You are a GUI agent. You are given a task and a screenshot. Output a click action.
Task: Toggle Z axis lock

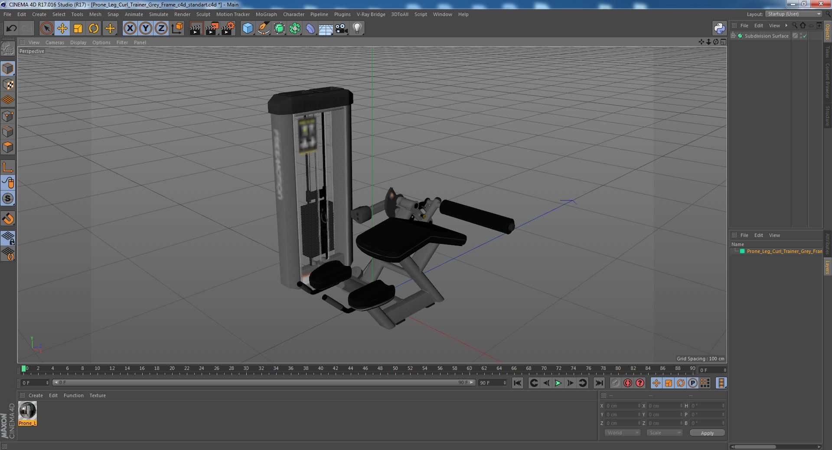(x=161, y=29)
